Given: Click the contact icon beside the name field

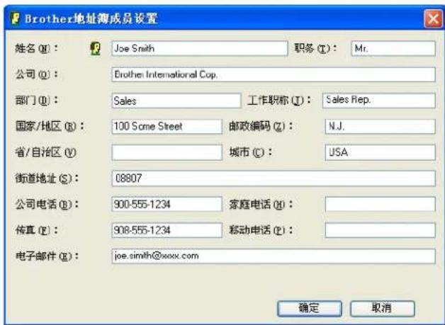Looking at the screenshot, I should (96, 48).
